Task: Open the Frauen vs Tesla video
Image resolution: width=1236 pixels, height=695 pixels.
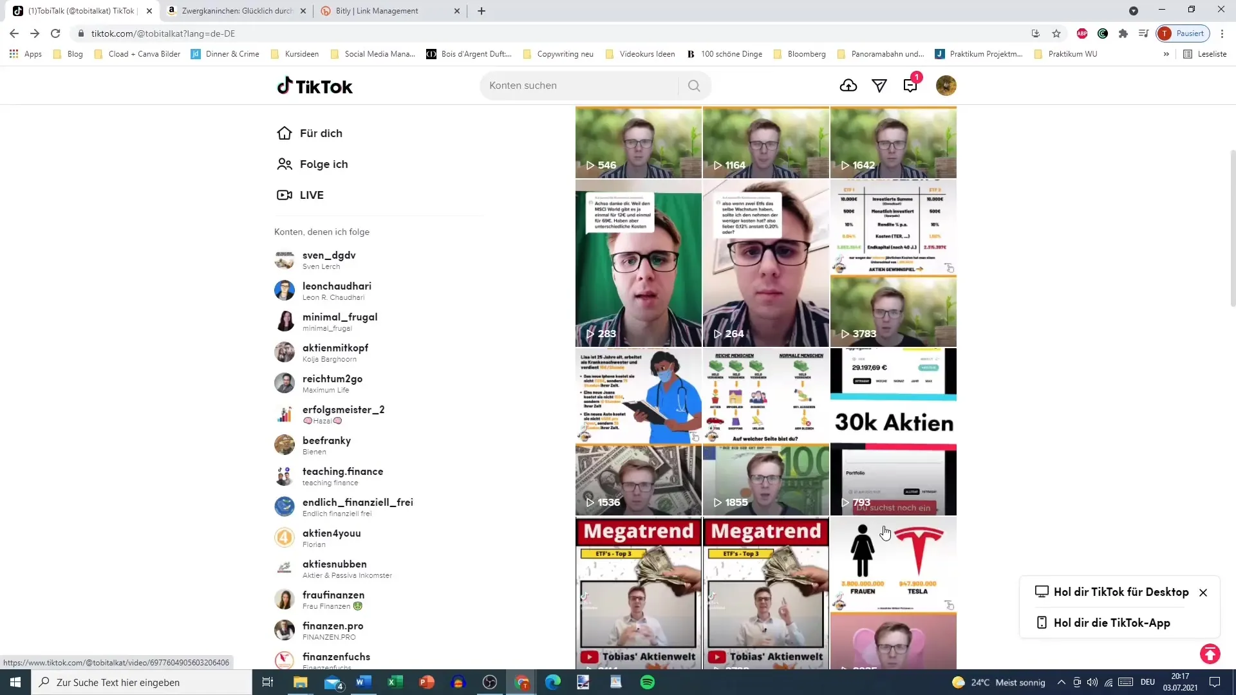Action: tap(894, 593)
